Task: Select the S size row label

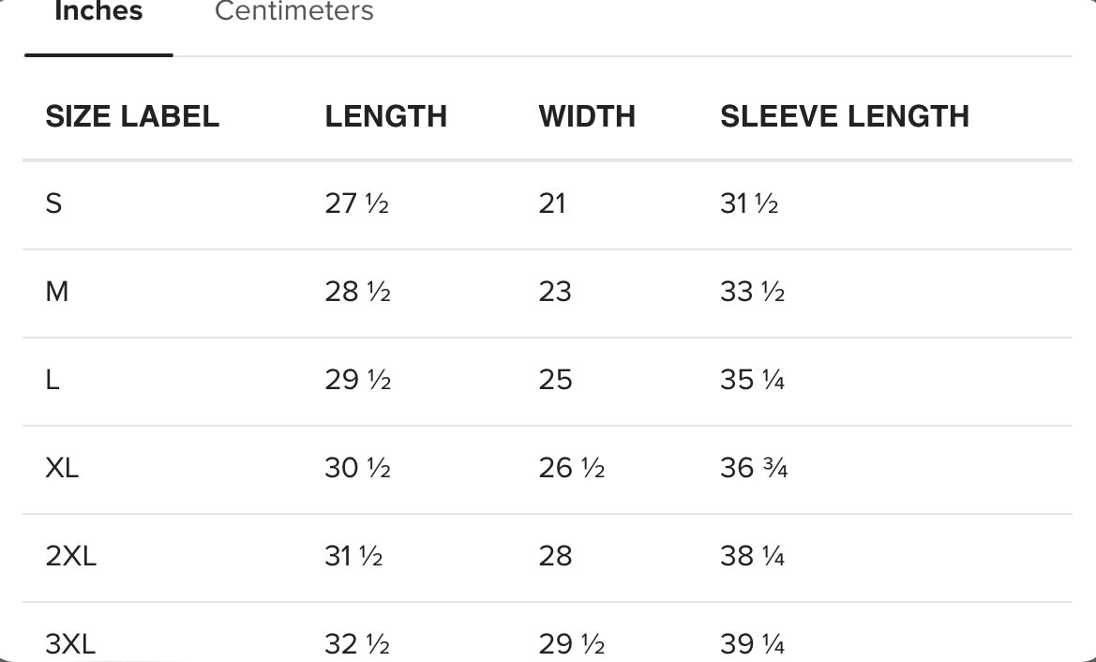Action: pos(54,203)
